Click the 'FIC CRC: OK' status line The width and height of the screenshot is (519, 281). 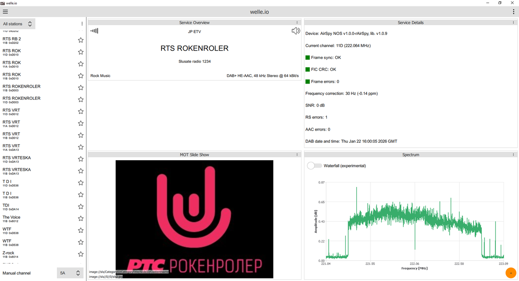click(x=321, y=69)
